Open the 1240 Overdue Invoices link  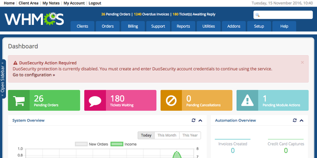tap(151, 15)
